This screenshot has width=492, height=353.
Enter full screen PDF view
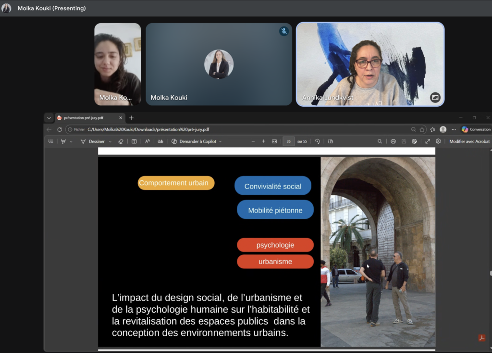427,141
